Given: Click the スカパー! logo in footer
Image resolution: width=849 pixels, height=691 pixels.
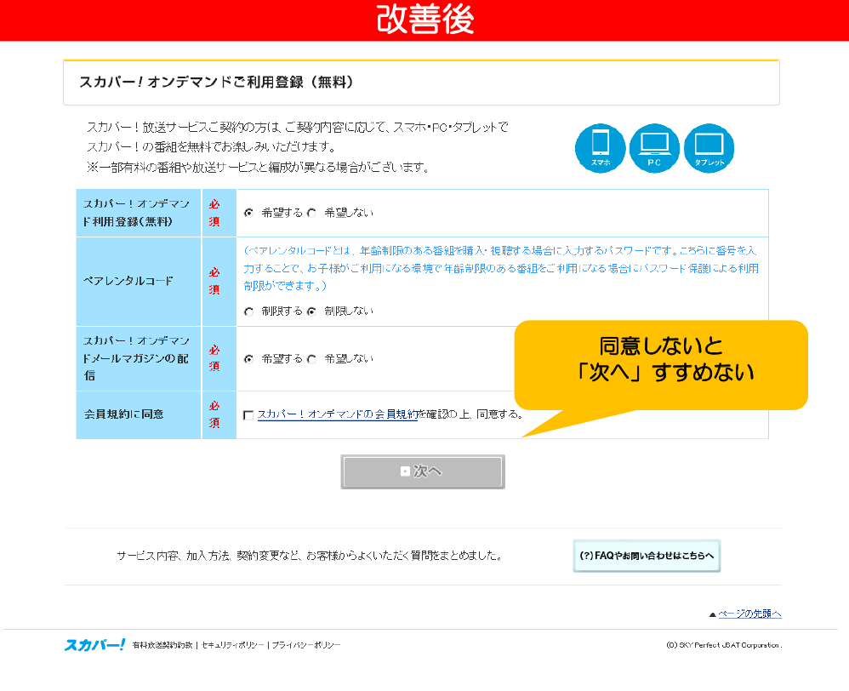Looking at the screenshot, I should (94, 644).
